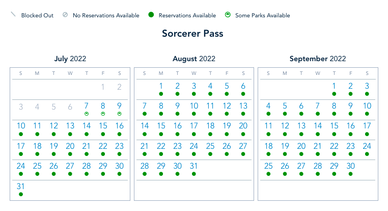Viewport: 388px width, 211px height.
Task: Select September 24 on the calendar
Action: pyautogui.click(x=367, y=146)
